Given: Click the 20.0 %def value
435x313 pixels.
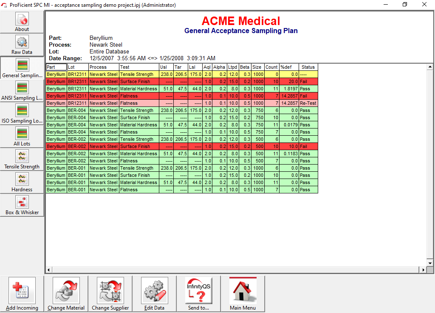Looking at the screenshot, I should 289,81.
